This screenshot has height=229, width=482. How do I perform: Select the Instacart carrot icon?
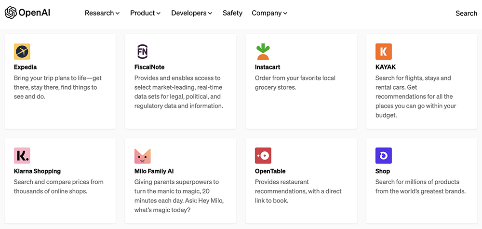263,52
